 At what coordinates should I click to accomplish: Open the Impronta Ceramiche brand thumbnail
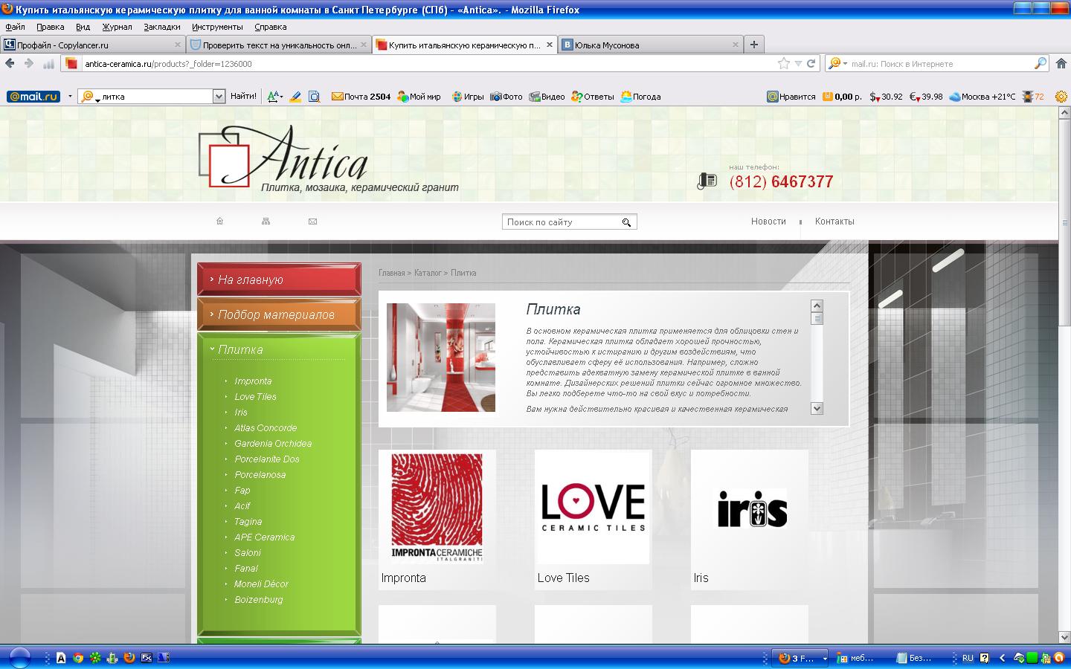pos(437,507)
